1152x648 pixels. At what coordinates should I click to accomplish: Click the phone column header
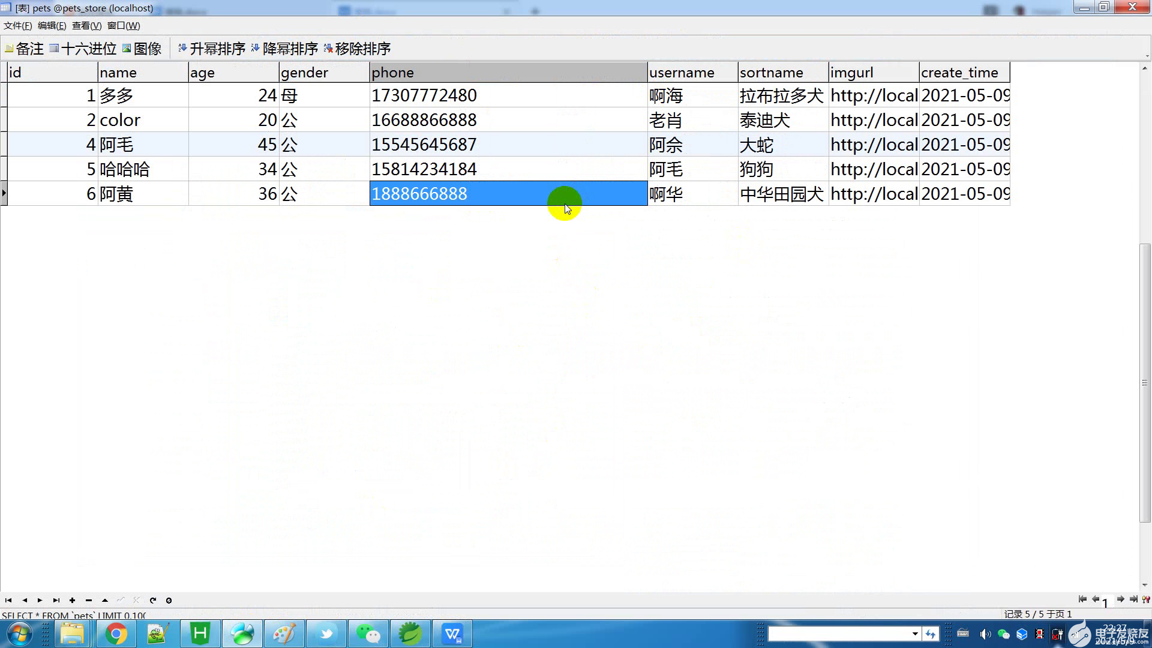point(508,73)
